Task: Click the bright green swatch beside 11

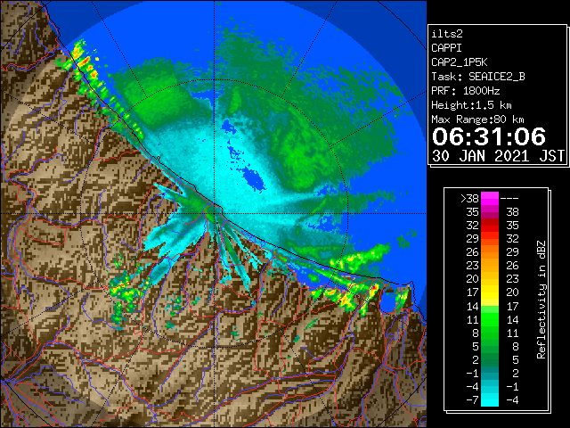Action: coord(490,319)
